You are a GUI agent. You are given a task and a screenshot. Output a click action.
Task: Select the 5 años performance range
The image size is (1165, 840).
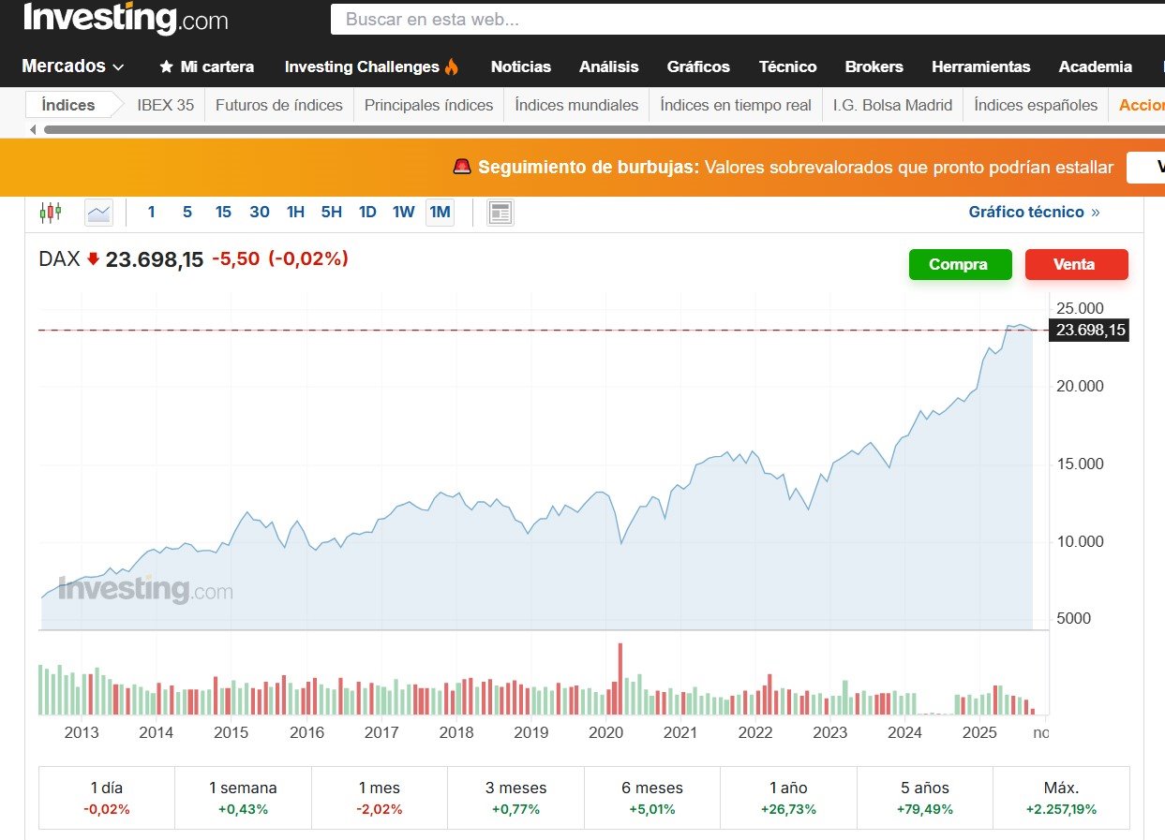(x=924, y=797)
